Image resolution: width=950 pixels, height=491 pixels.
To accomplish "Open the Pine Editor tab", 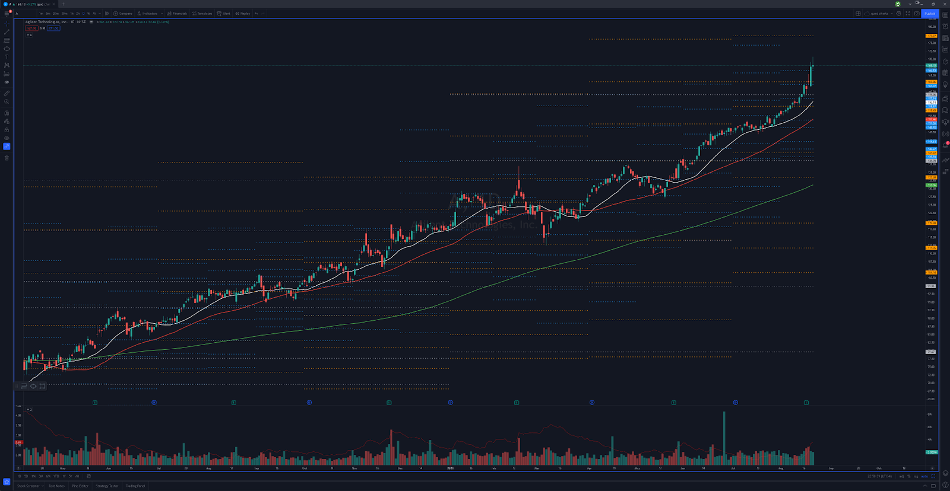I will click(80, 486).
